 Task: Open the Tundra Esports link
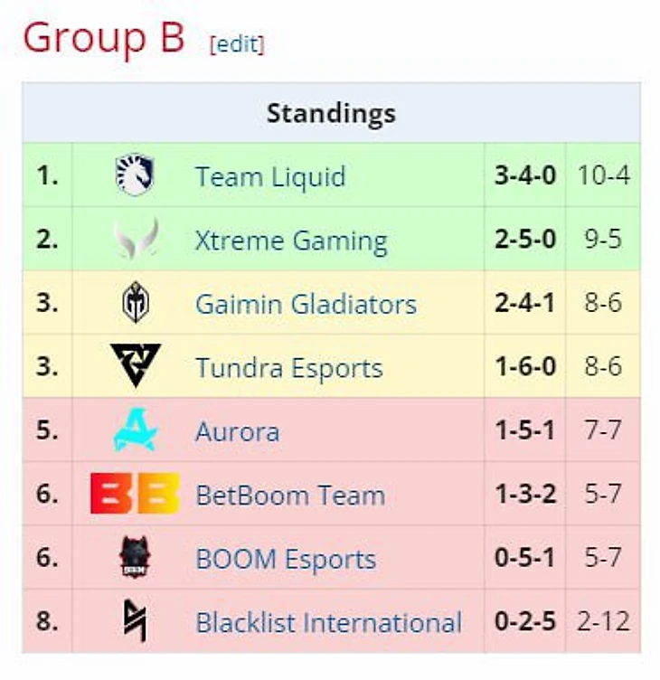(289, 368)
